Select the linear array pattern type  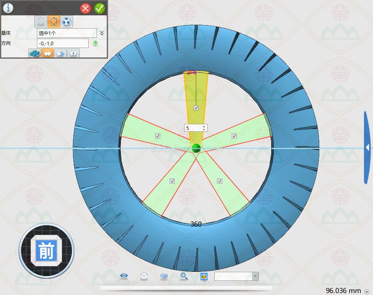[x=40, y=22]
